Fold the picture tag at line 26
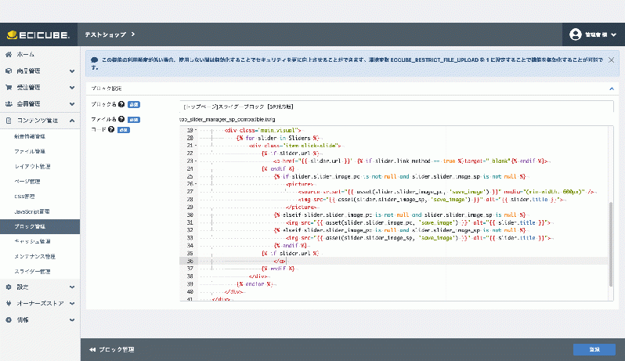The image size is (625, 361). (196, 184)
